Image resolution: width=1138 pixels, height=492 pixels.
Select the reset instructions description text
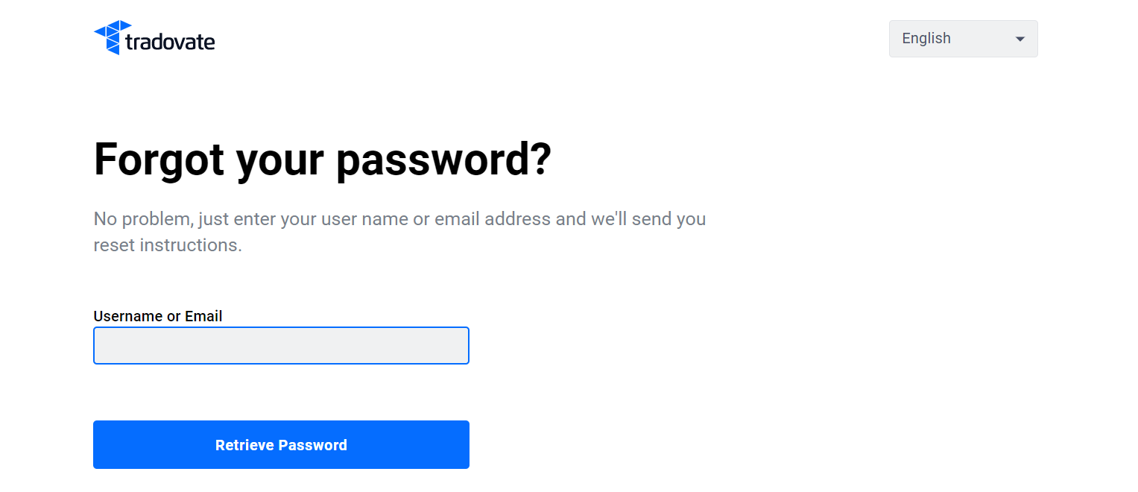[x=399, y=231]
